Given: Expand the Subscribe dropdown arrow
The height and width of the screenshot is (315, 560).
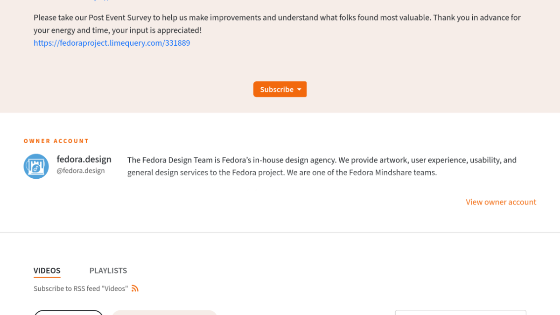Looking at the screenshot, I should click(299, 90).
